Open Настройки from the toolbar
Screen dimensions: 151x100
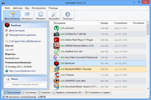point(54,16)
